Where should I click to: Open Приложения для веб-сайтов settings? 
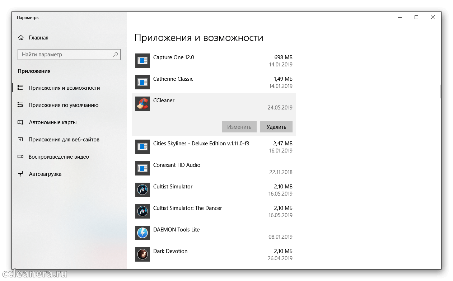(69, 140)
